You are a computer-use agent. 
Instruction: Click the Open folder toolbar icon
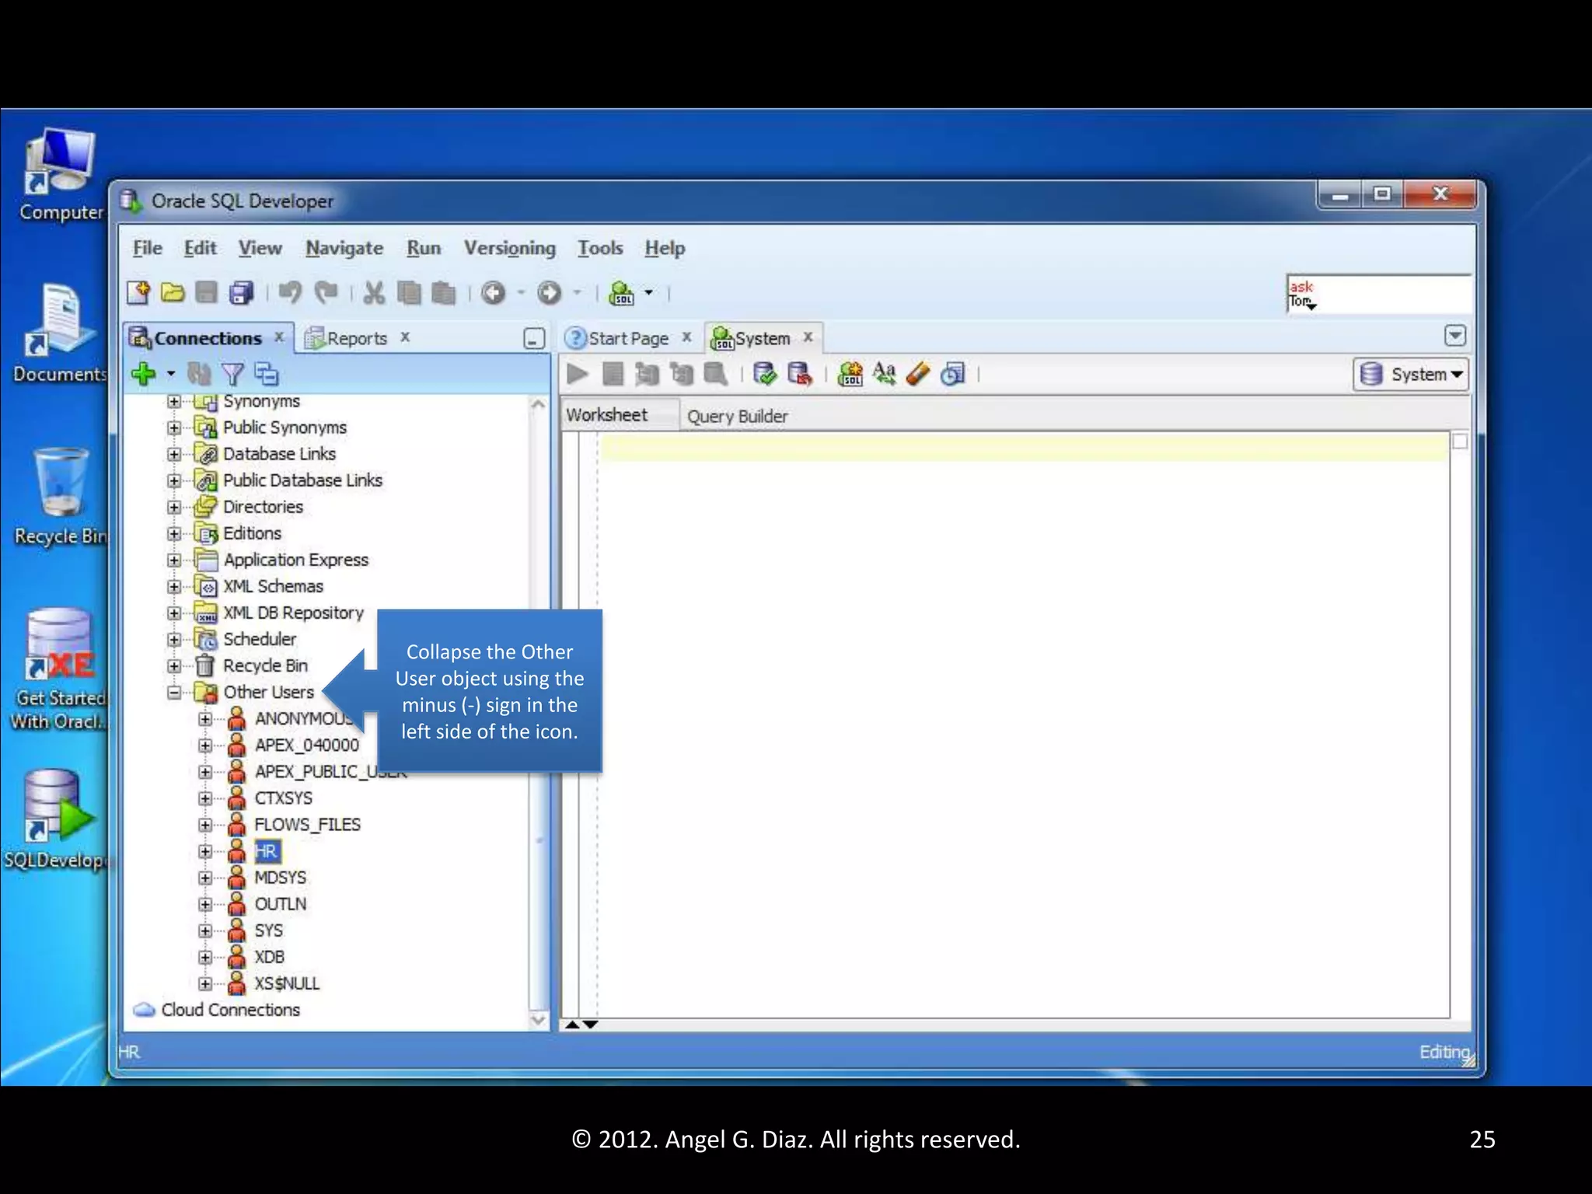click(173, 293)
